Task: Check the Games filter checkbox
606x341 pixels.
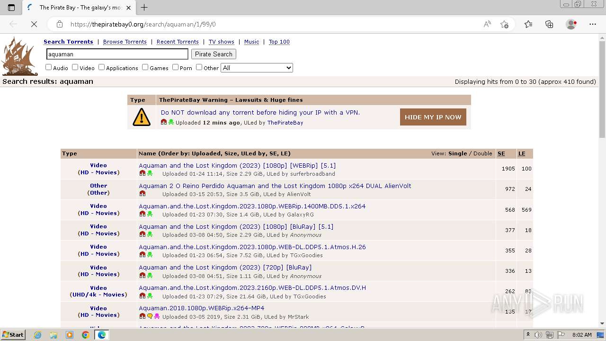Action: click(x=145, y=67)
